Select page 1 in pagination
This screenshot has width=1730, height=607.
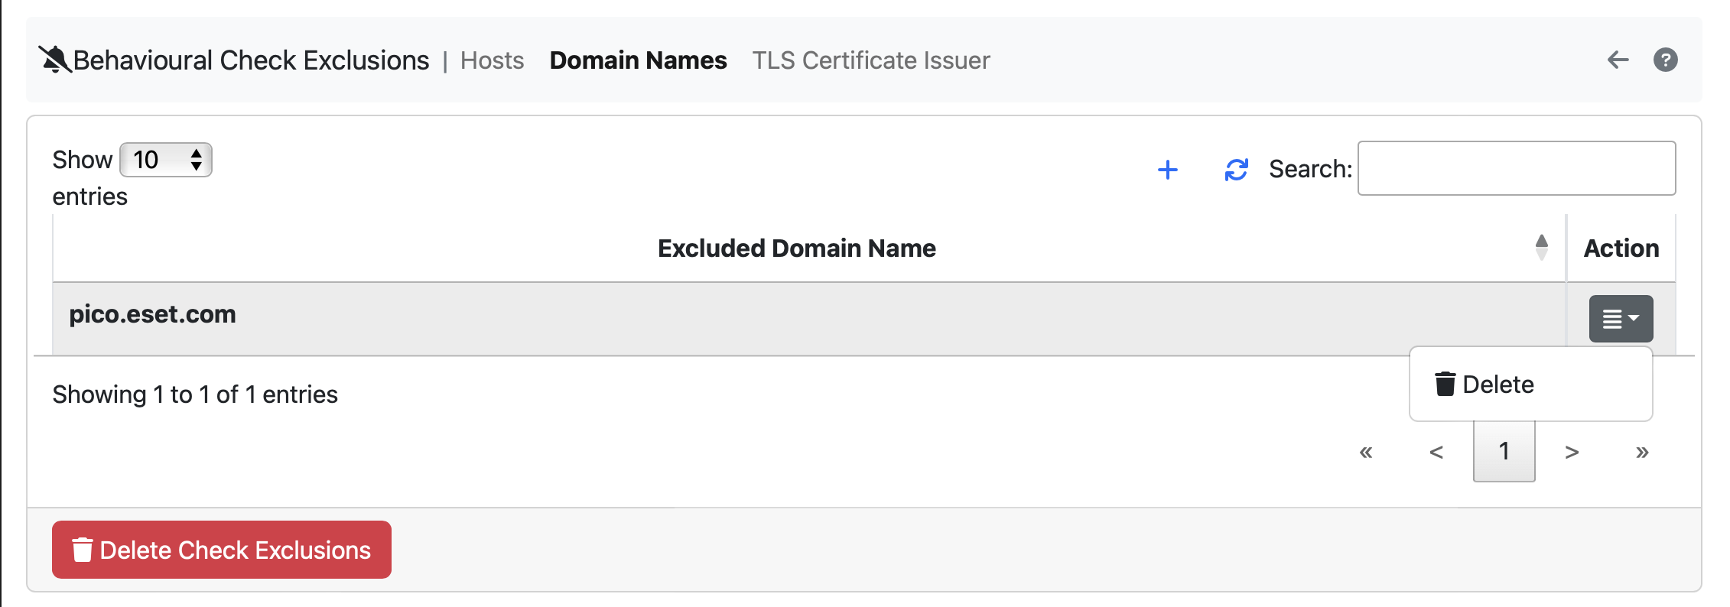[1504, 452]
